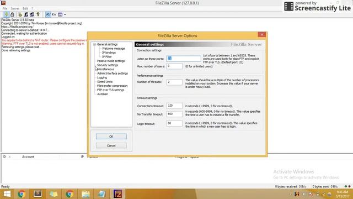353x199 pixels.
Task: Close the FileZilla Server Options dialog
Action: tap(262, 34)
